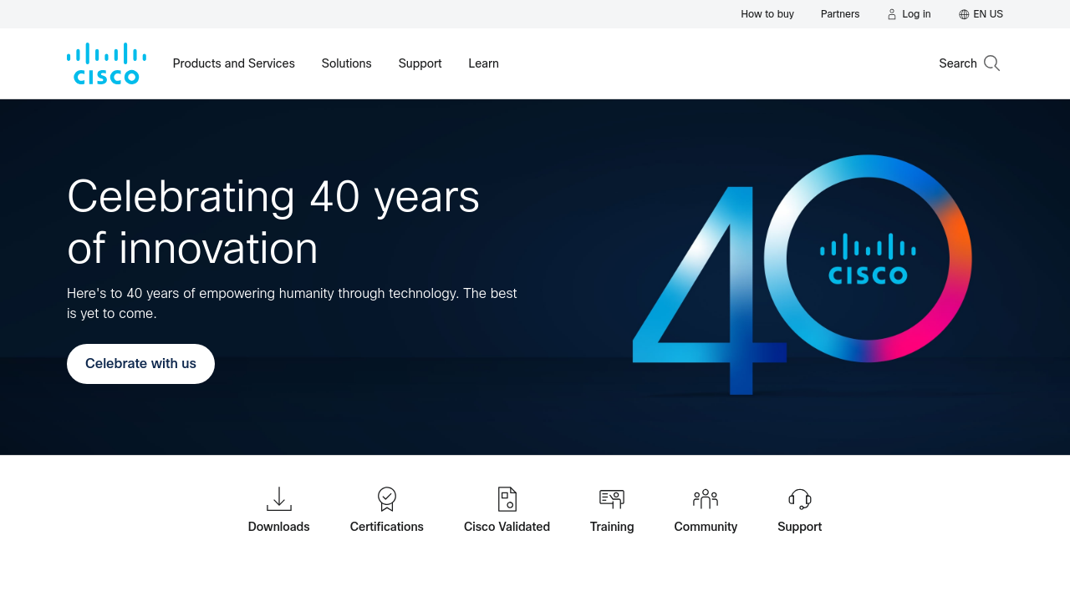Click the Log In person icon
This screenshot has height=601, width=1070.
click(892, 14)
